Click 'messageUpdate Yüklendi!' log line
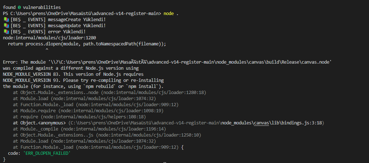Viewport: 369px width, 163px height. (77, 26)
